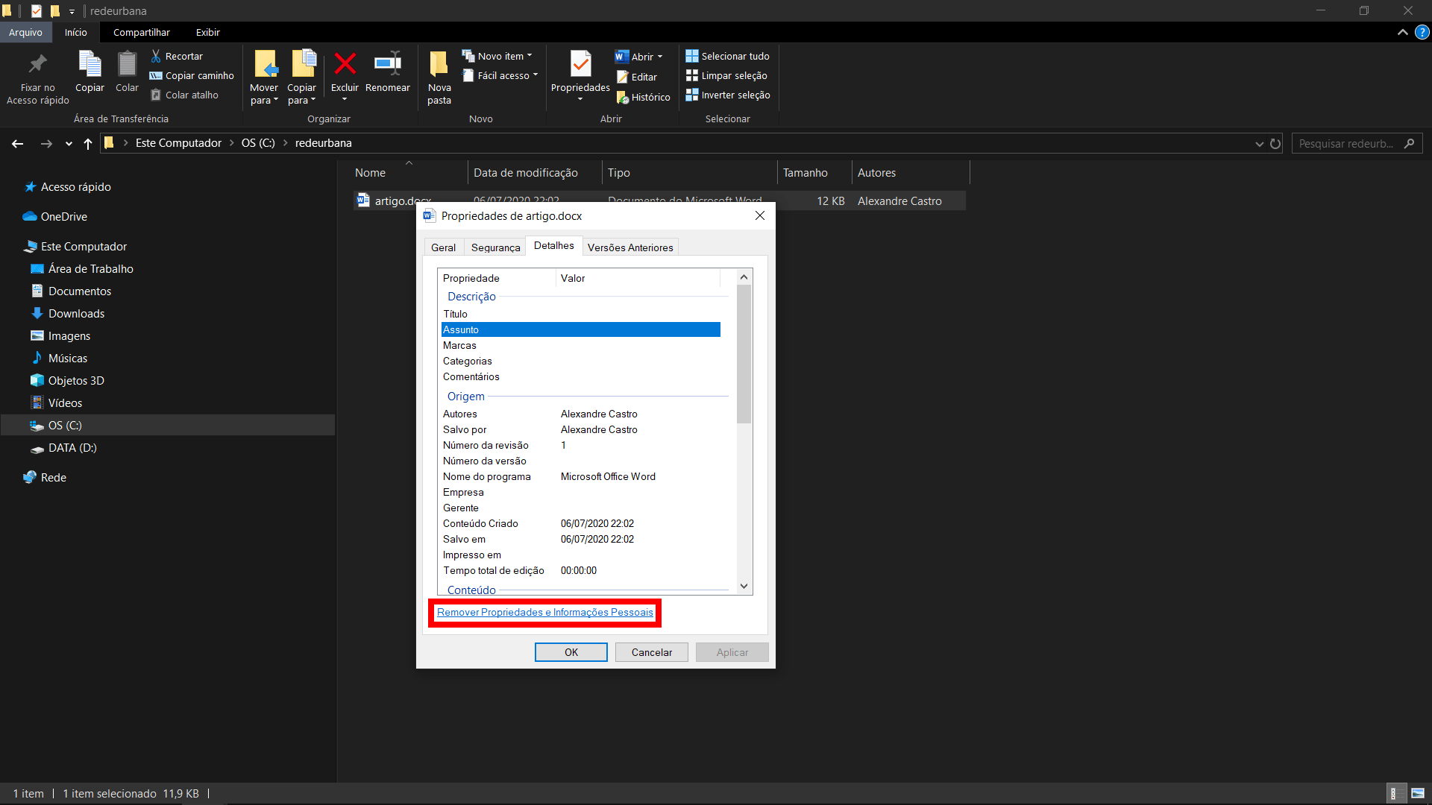The image size is (1432, 805).
Task: Collapse the ribbon using the chevron
Action: pos(1402,32)
